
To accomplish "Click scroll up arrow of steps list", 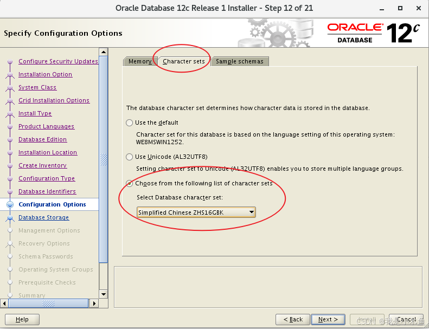I will [104, 52].
